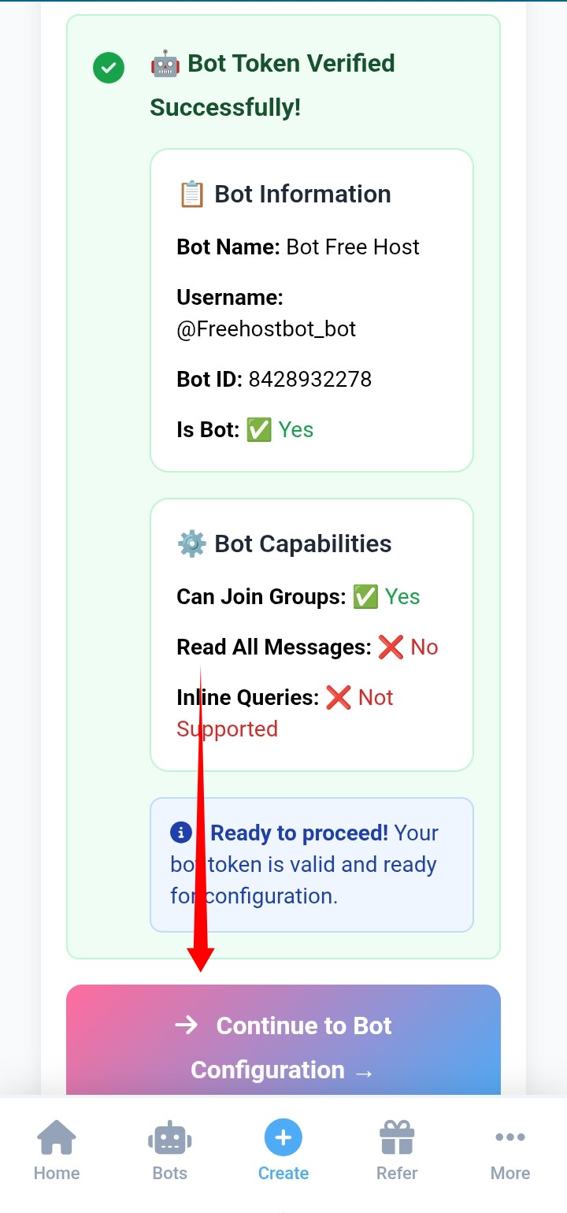Click the green success checkmark circle
The image size is (567, 1213).
pos(109,68)
